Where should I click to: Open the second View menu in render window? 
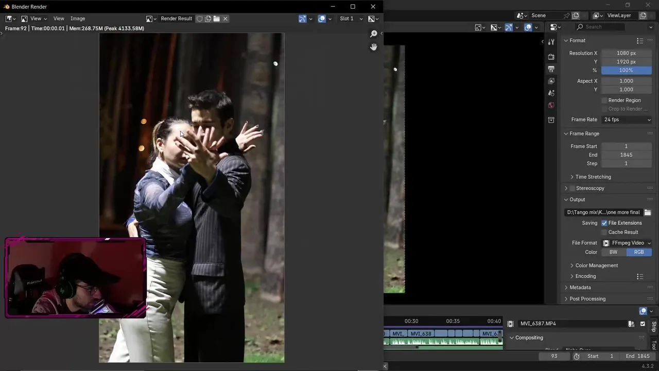point(59,19)
